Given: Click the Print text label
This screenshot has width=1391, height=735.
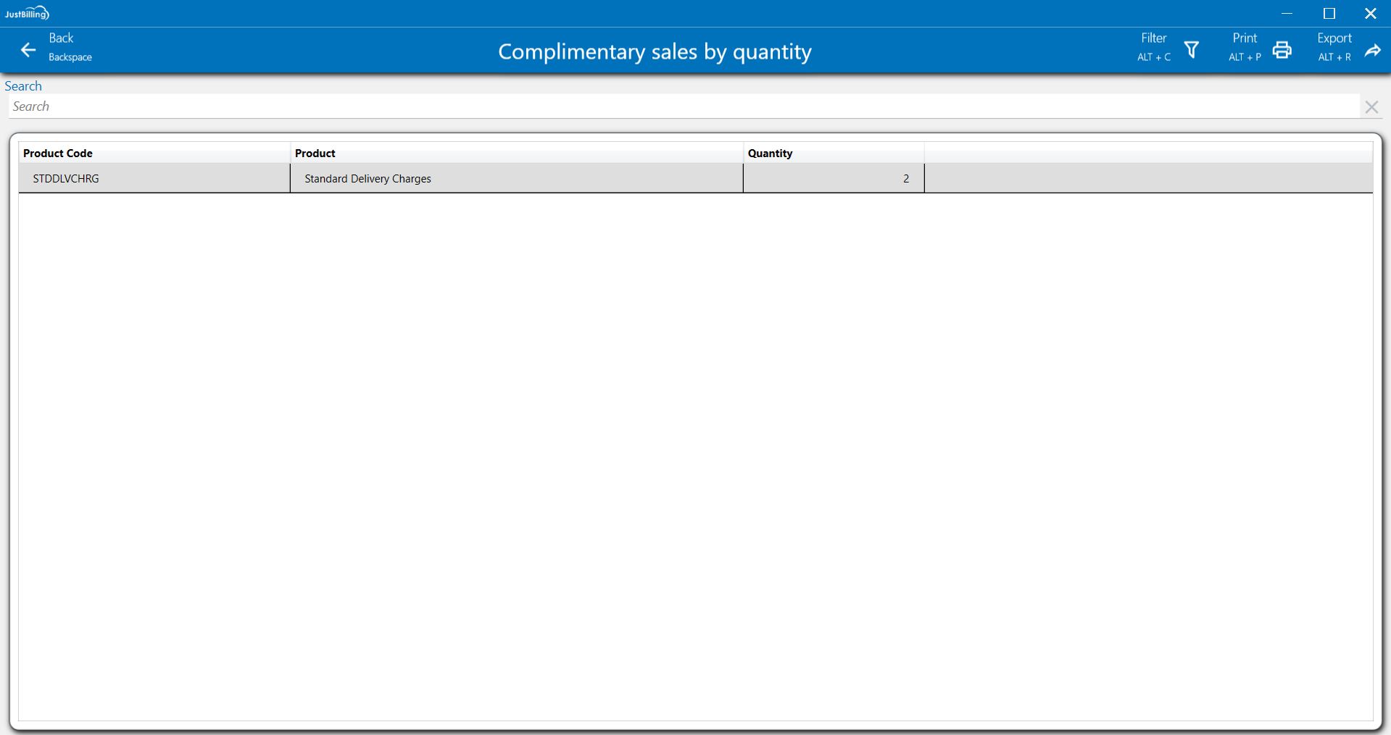Looking at the screenshot, I should pyautogui.click(x=1245, y=38).
